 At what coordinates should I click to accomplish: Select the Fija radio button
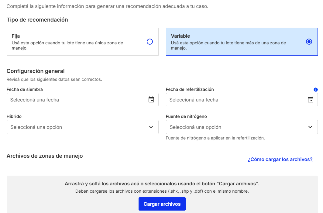(150, 42)
